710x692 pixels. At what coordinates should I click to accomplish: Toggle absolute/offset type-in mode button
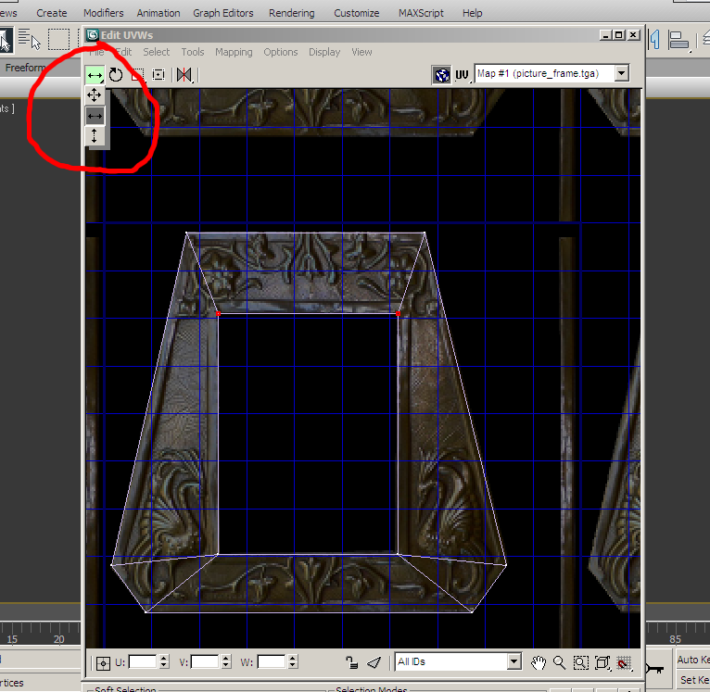click(x=103, y=662)
